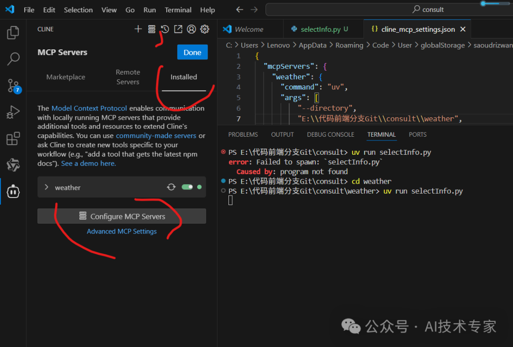Switch to the Marketplace tab
The height and width of the screenshot is (347, 513).
[66, 77]
